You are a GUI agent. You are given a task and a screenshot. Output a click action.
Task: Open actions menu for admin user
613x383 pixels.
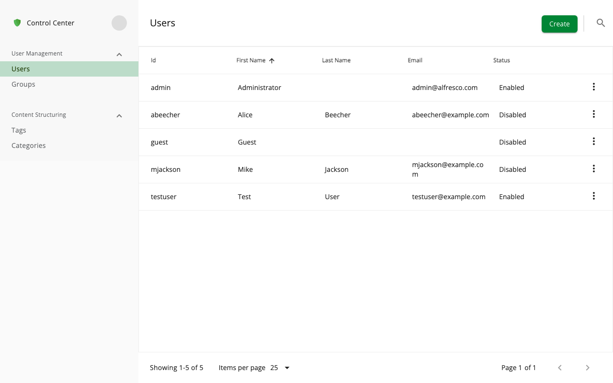593,87
